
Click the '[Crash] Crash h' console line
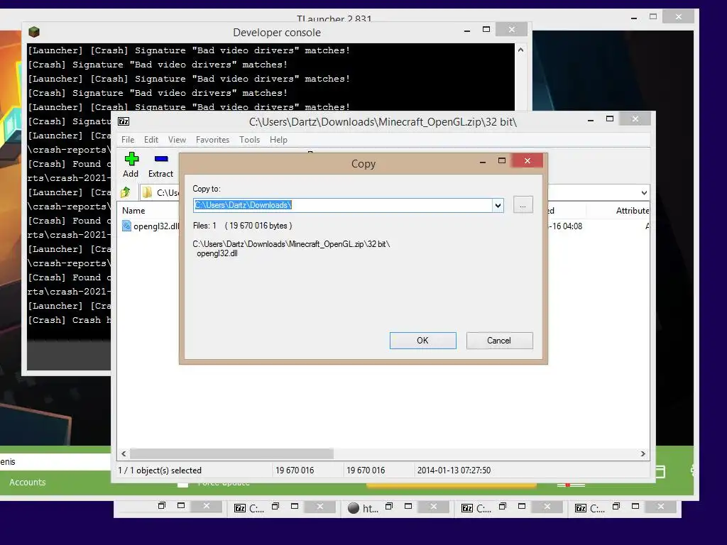70,320
